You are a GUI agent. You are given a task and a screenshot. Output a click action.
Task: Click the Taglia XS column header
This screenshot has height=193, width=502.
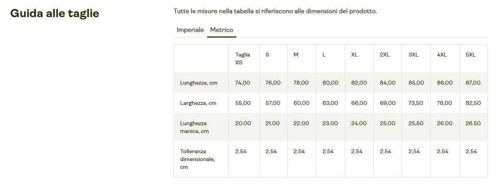(243, 58)
